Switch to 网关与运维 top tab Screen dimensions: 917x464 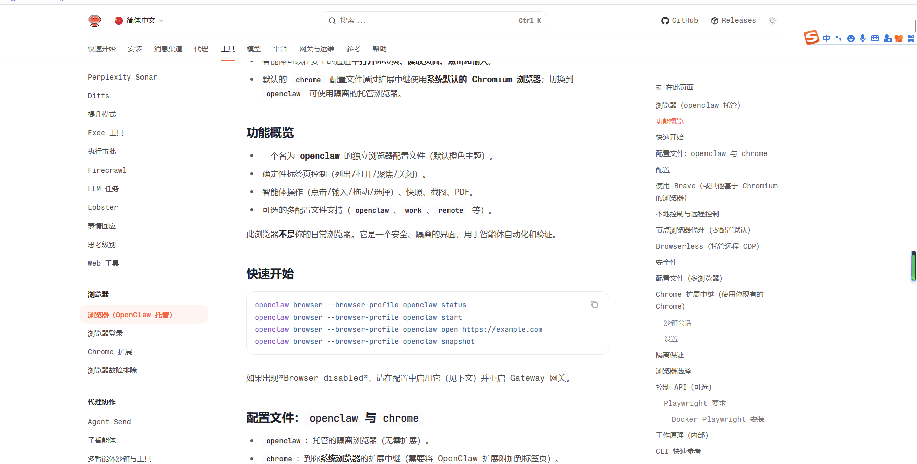tap(317, 49)
